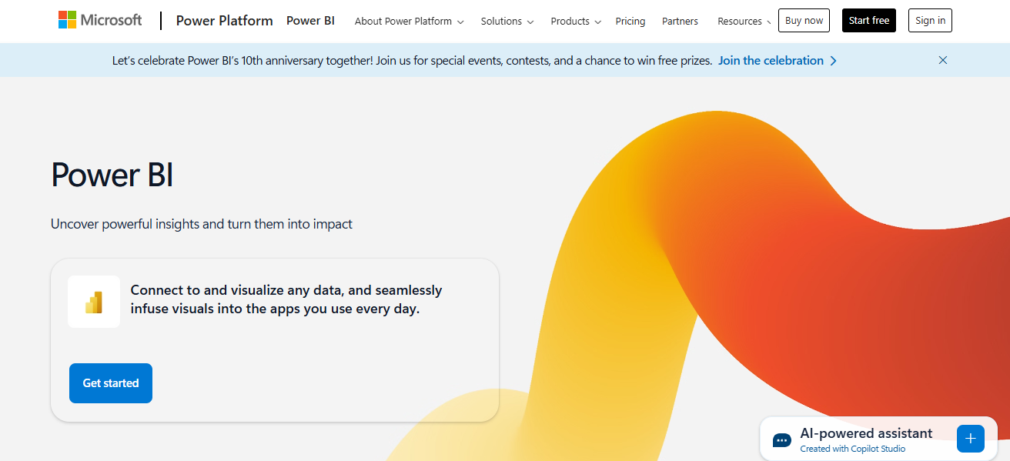Click the Start free button
Image resolution: width=1010 pixels, height=461 pixels.
coord(869,21)
